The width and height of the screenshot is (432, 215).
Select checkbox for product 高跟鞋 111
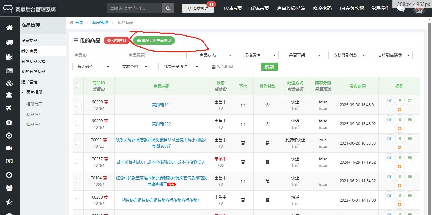[x=78, y=105]
